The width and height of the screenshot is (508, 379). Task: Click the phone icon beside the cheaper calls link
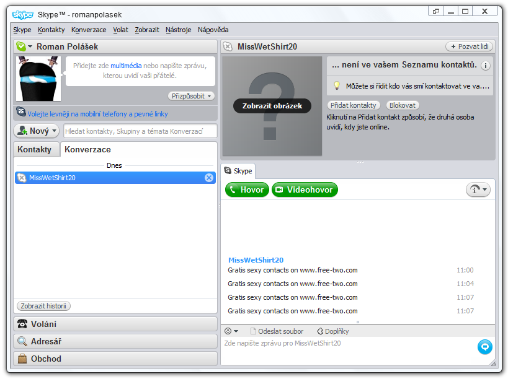pos(21,112)
